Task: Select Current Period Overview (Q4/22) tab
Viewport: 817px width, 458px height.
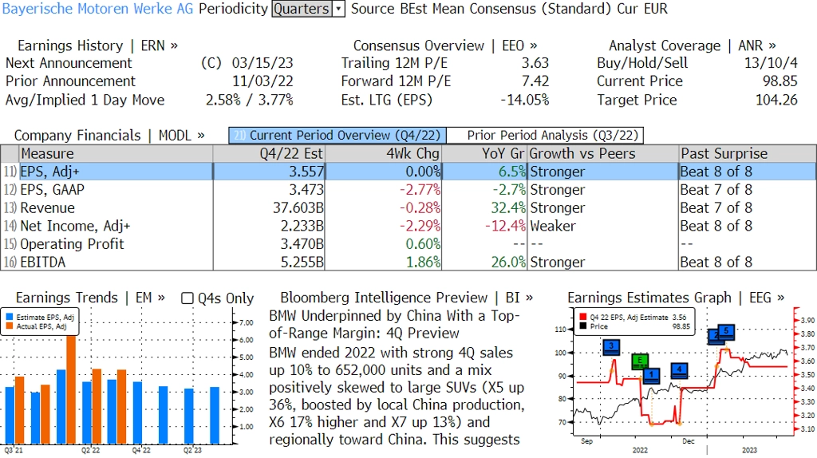Action: point(337,136)
